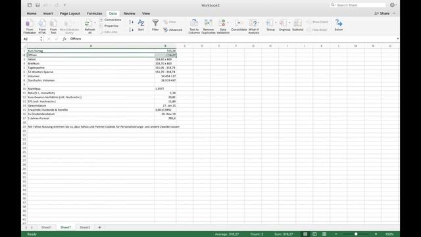The image size is (421, 237).
Task: Toggle the Filter funnel
Action: tap(155, 23)
